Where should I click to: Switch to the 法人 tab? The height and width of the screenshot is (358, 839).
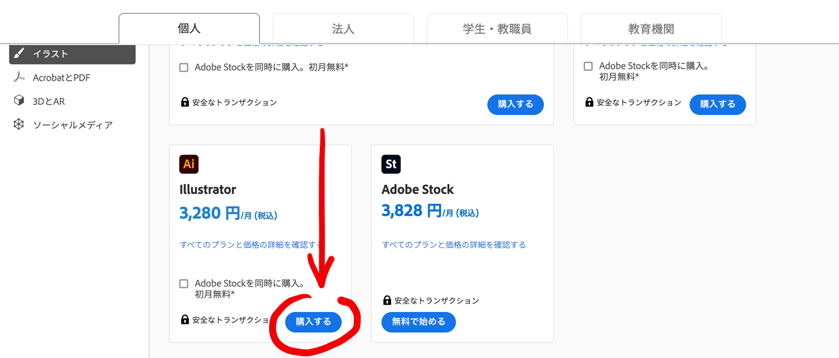(x=343, y=29)
